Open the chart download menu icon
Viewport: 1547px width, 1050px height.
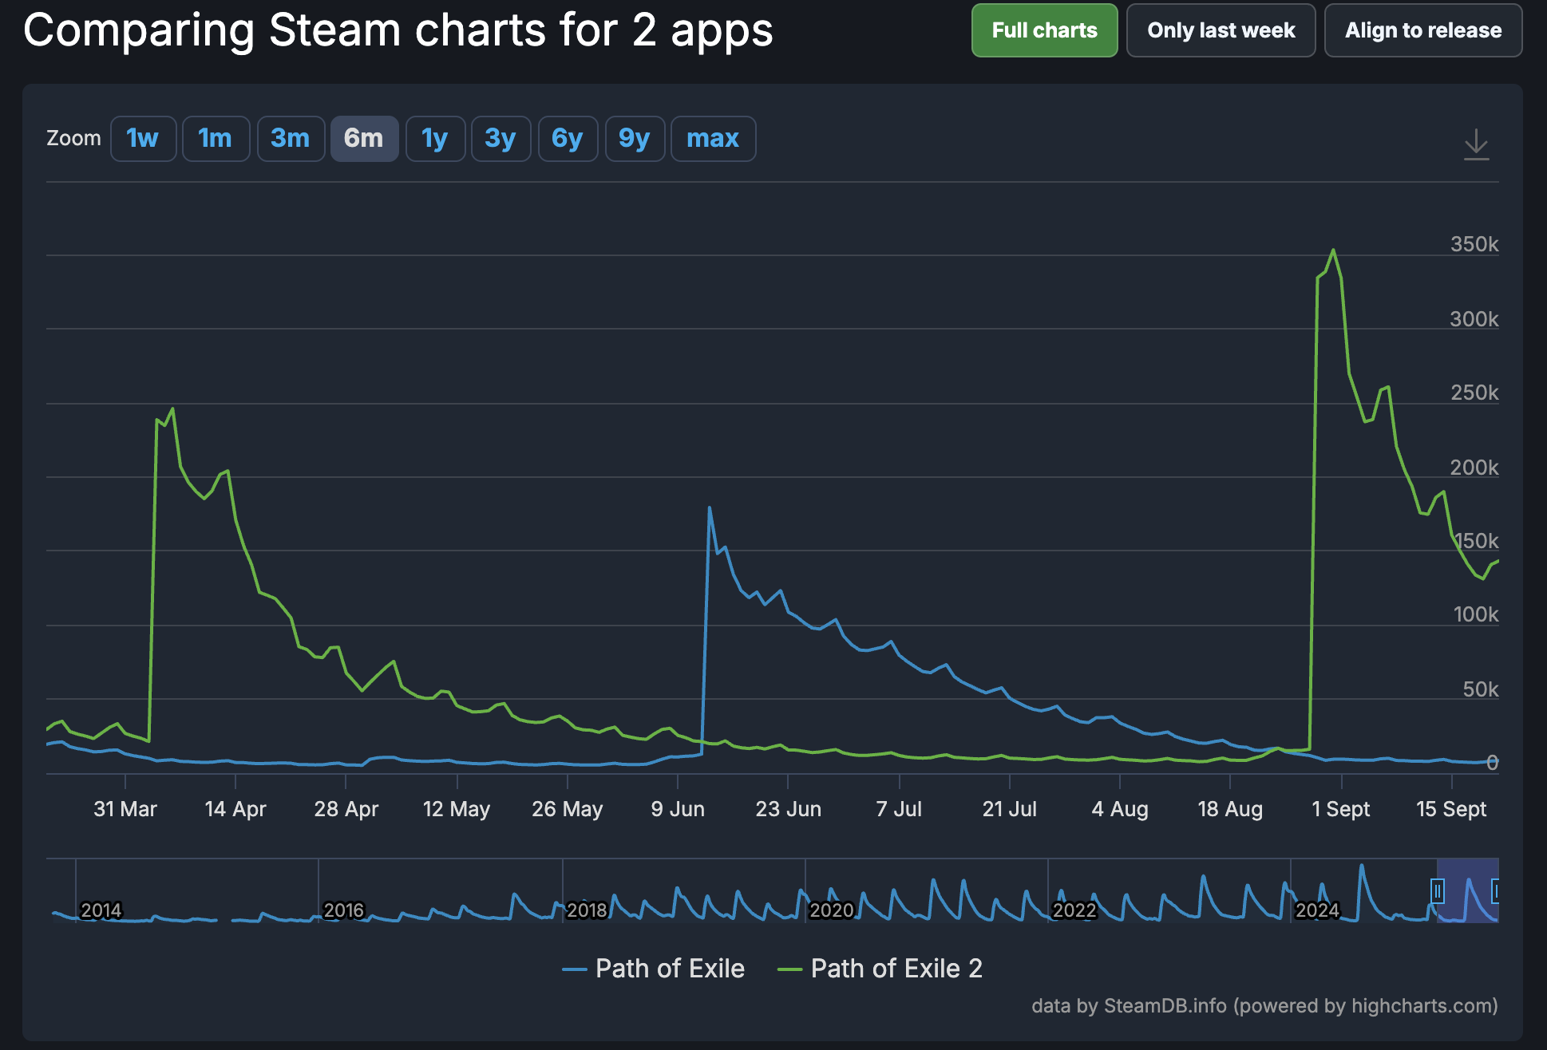[x=1476, y=144]
